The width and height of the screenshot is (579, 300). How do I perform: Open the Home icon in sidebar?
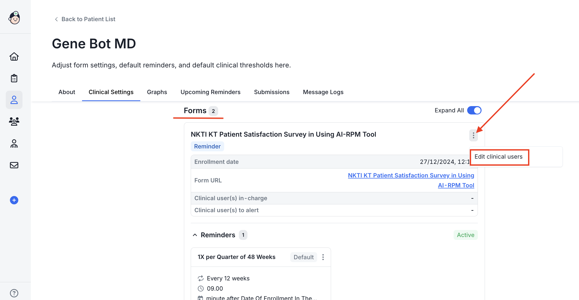tap(14, 56)
